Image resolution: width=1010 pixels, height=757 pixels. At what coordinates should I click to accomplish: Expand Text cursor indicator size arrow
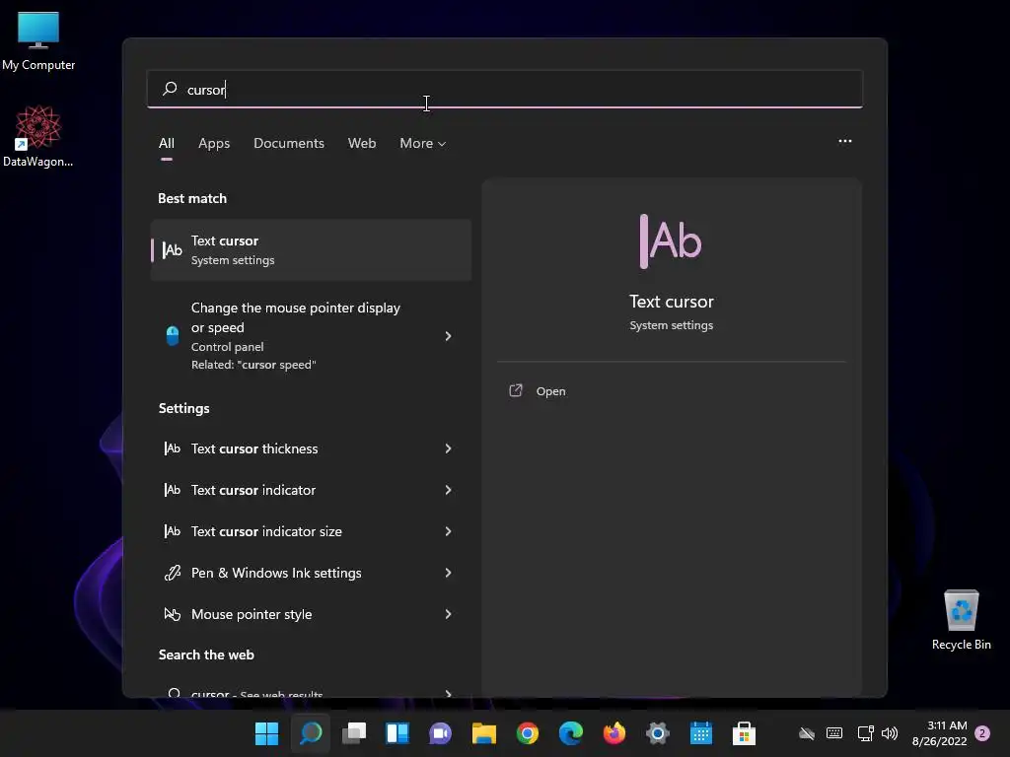(449, 531)
